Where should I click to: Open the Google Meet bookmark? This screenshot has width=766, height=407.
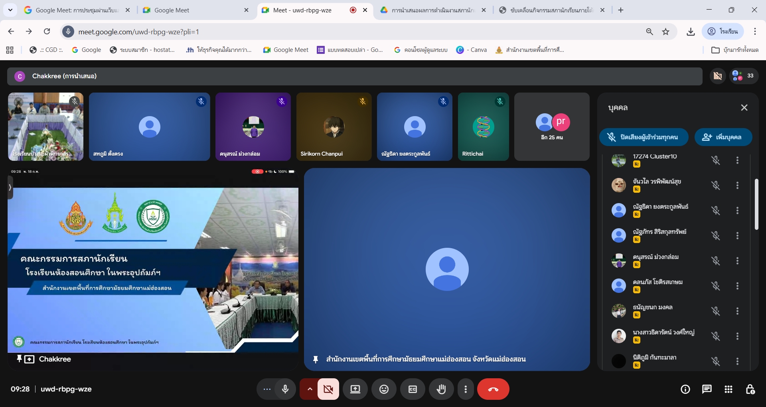pyautogui.click(x=286, y=50)
